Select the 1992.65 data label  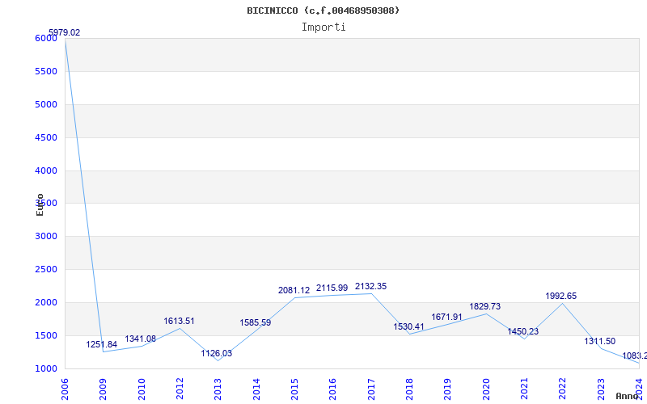click(x=561, y=297)
